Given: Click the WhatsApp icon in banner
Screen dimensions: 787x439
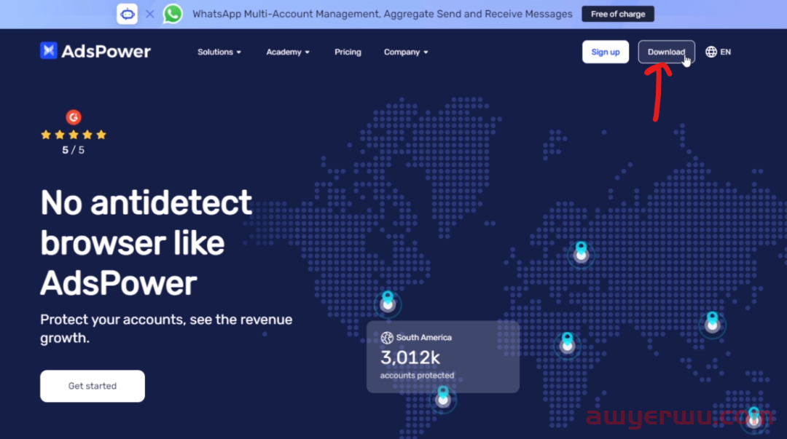Looking at the screenshot, I should point(173,14).
